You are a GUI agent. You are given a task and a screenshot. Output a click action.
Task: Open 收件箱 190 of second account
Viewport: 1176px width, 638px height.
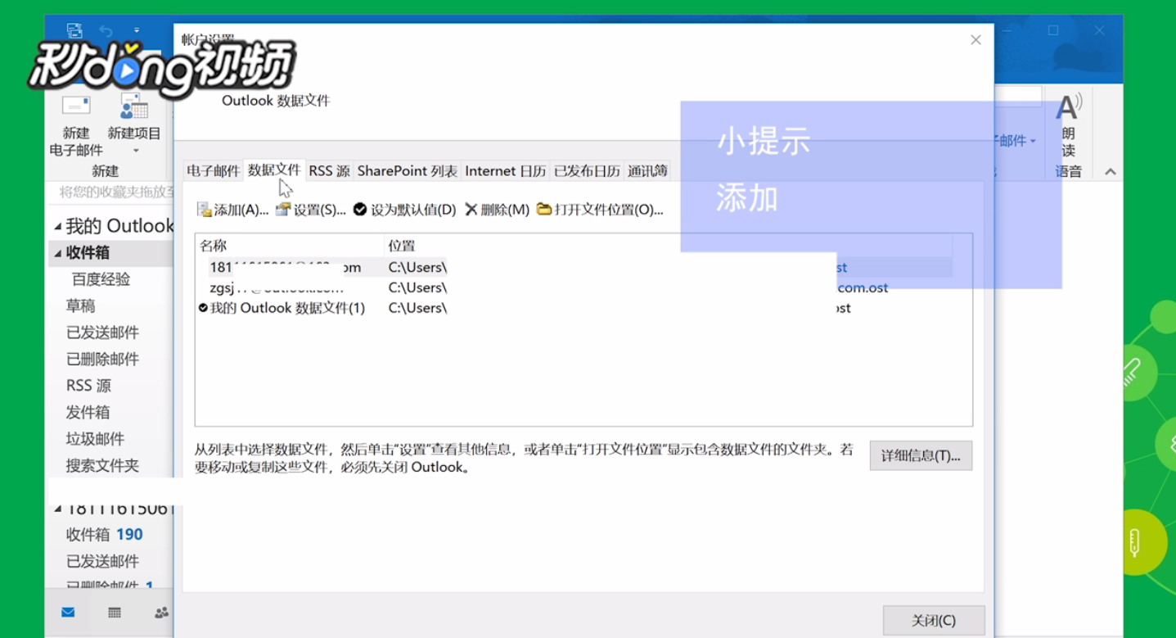point(104,535)
